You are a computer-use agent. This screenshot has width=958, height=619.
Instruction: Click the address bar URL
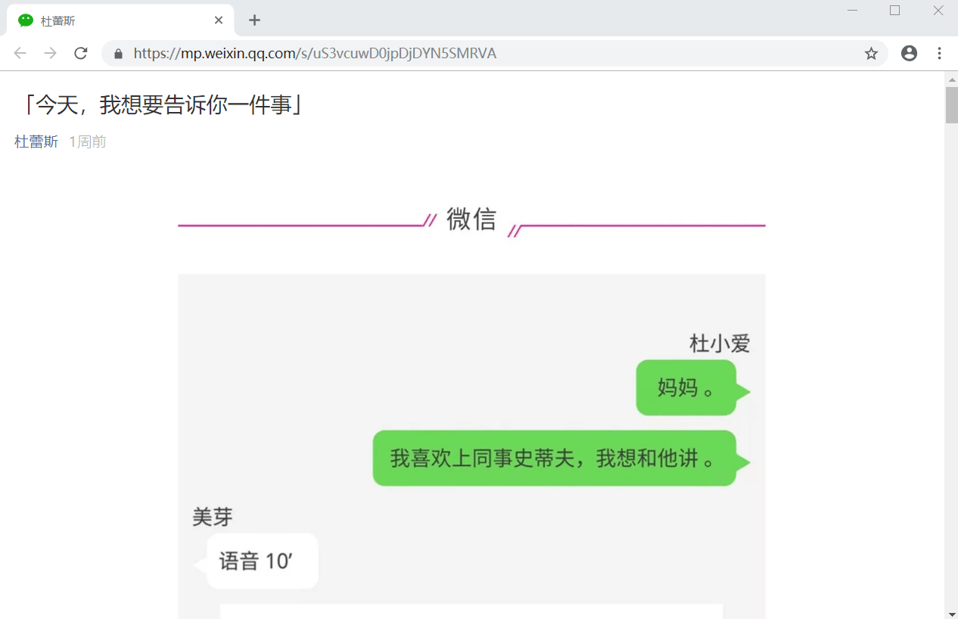coord(315,54)
